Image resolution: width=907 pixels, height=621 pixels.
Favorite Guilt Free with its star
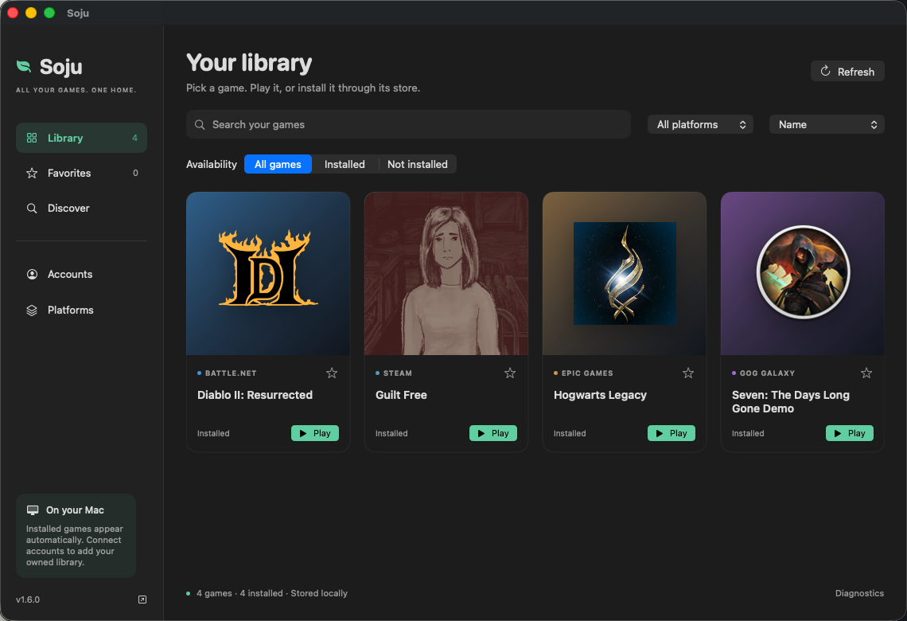(x=510, y=373)
